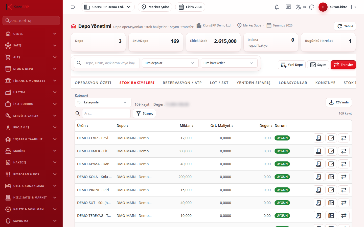This screenshot has height=227, width=364.
Task: Click the transfer arrows icon for DEMO-CEVIZ row
Action: 344,138
